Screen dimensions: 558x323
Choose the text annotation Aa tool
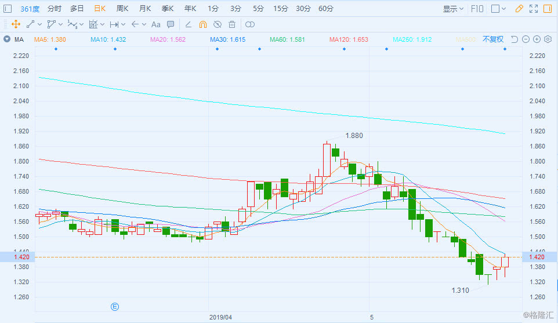pyautogui.click(x=155, y=24)
